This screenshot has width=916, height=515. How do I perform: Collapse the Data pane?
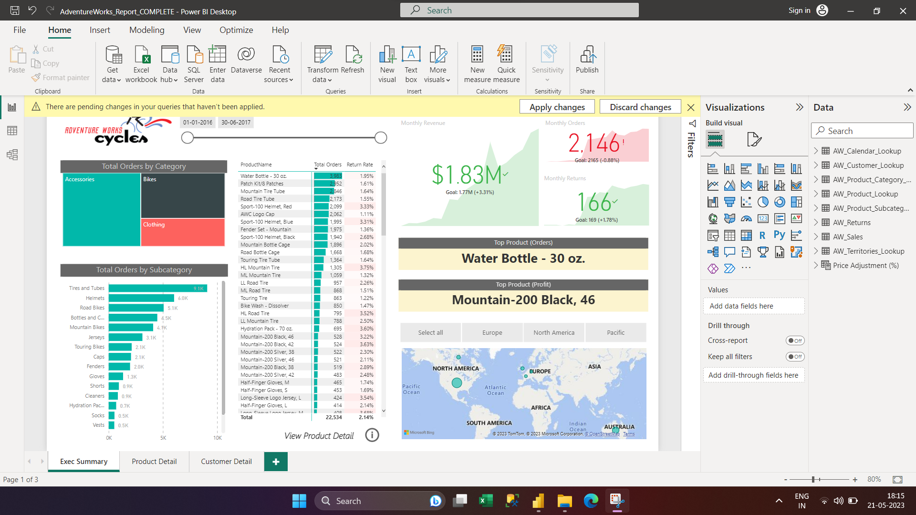pos(907,107)
